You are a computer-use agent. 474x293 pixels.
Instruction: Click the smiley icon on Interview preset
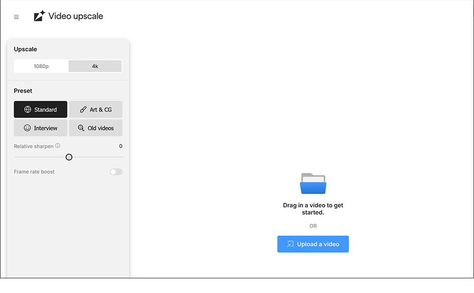point(27,128)
